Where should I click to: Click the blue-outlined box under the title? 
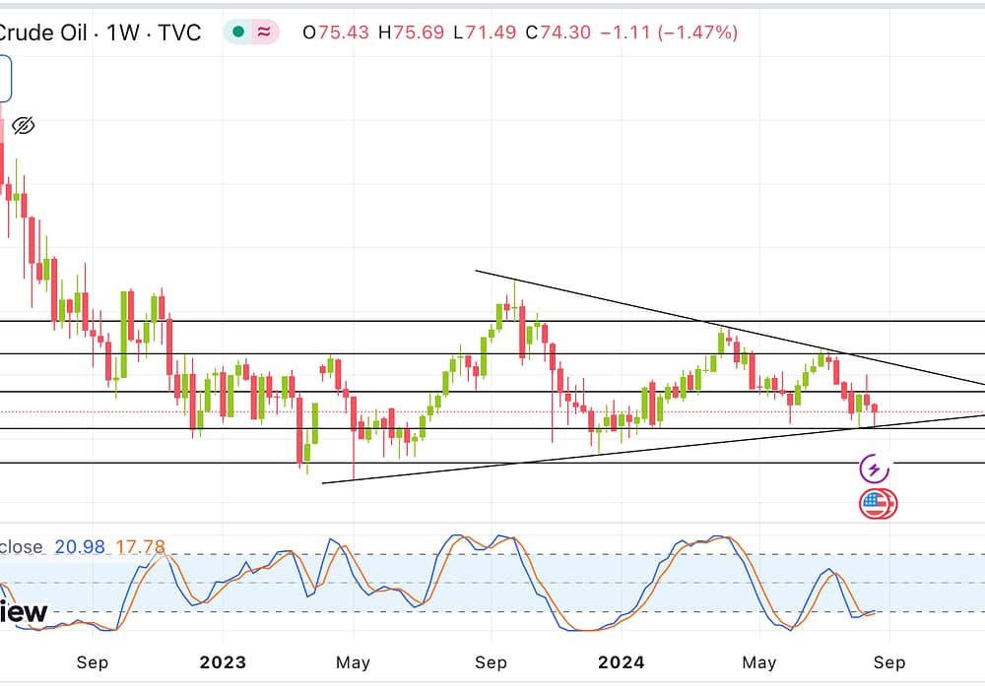[5, 79]
